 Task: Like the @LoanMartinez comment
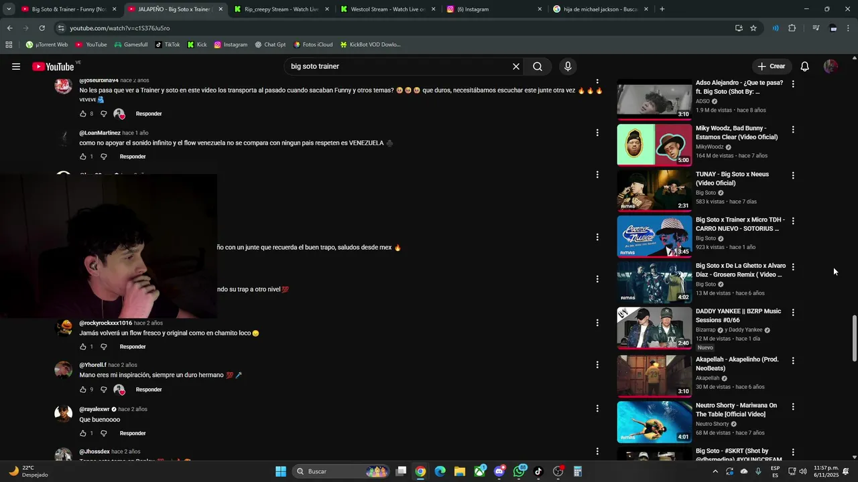(x=83, y=157)
